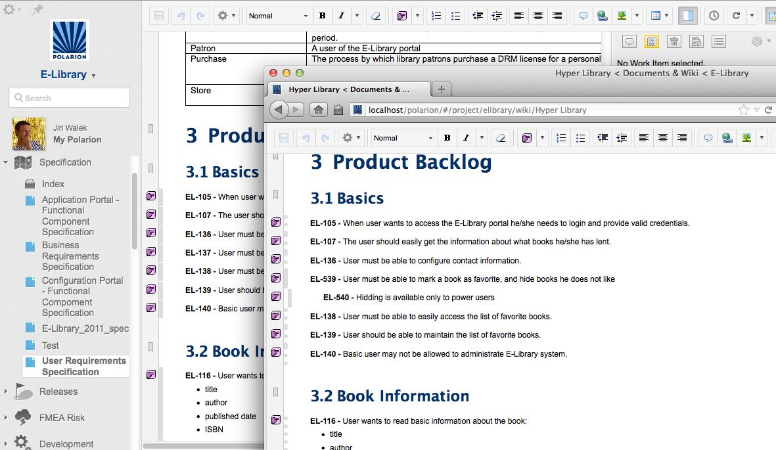Viewport: 776px width, 450px height.
Task: Open the gear dropdown in front window toolbar
Action: 352,137
